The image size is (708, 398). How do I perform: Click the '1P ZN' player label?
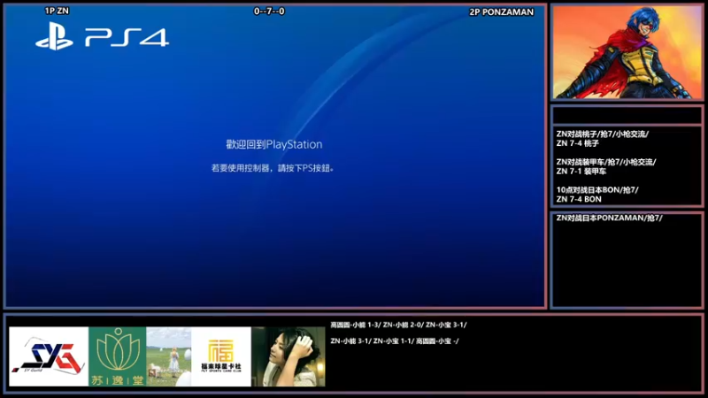pos(57,11)
